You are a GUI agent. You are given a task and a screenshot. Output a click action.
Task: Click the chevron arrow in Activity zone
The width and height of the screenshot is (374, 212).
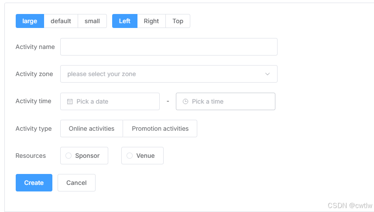click(x=268, y=74)
